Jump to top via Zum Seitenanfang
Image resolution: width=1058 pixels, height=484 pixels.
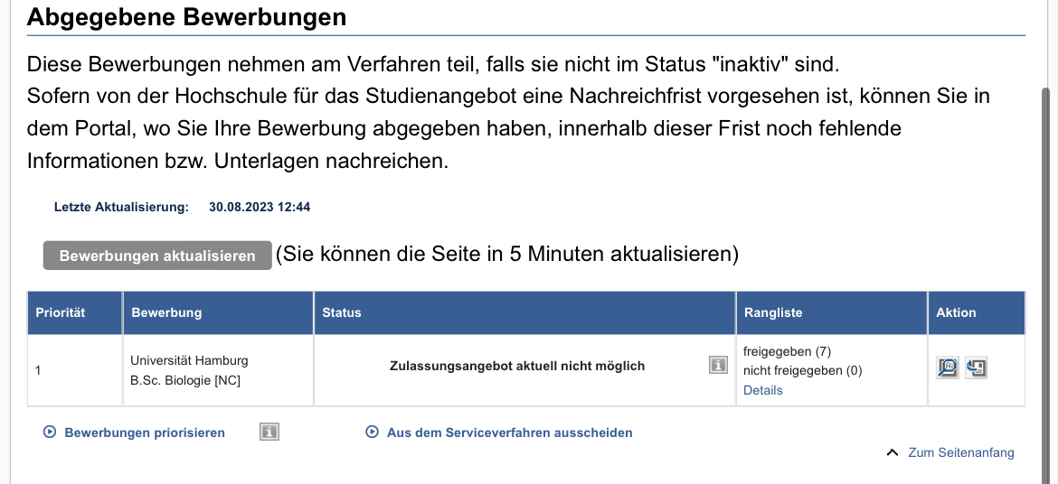point(960,452)
